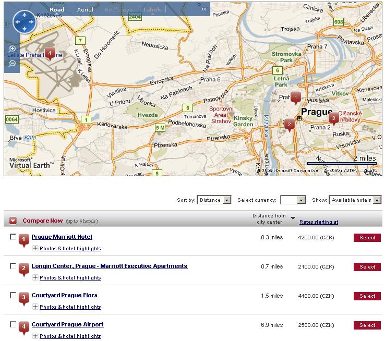Viewport: 385px width, 341px height.
Task: Check the Courtyard Prague Flora compare box
Action: [x=13, y=296]
